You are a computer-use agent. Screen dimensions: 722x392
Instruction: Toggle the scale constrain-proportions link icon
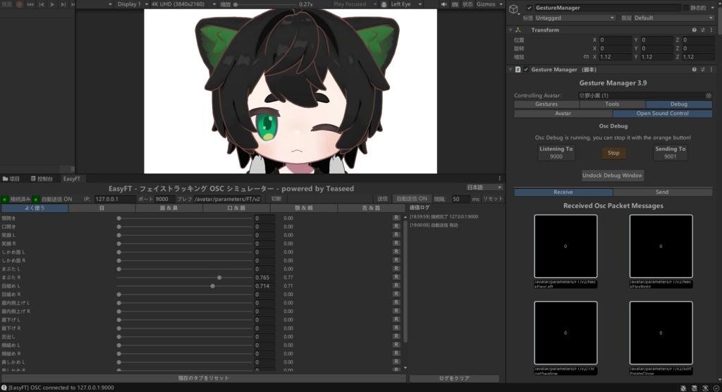tap(586, 57)
